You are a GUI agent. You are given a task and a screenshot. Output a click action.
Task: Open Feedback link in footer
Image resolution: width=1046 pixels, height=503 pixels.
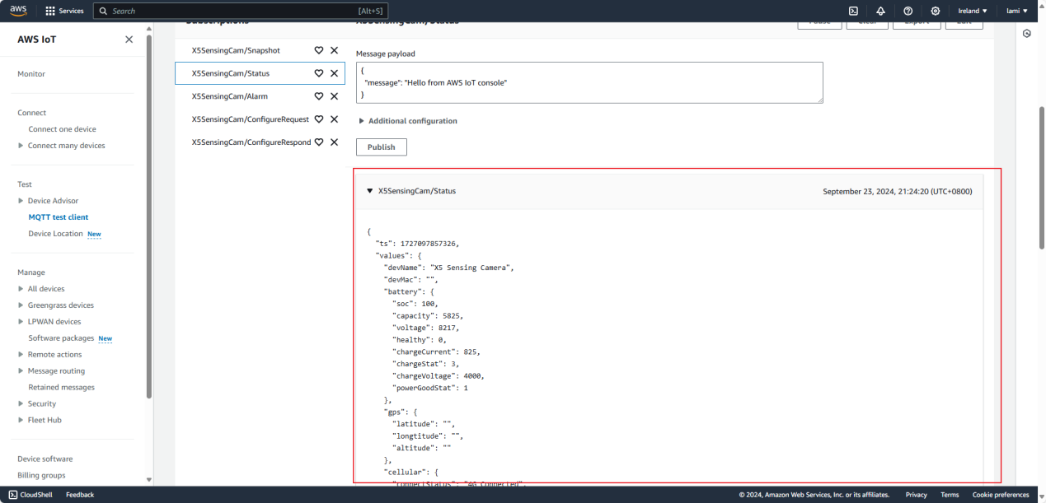[x=80, y=495]
